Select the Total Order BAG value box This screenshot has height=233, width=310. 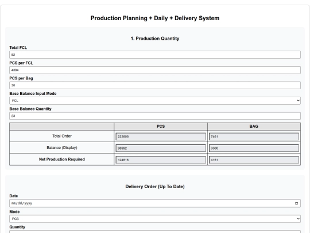(254, 136)
